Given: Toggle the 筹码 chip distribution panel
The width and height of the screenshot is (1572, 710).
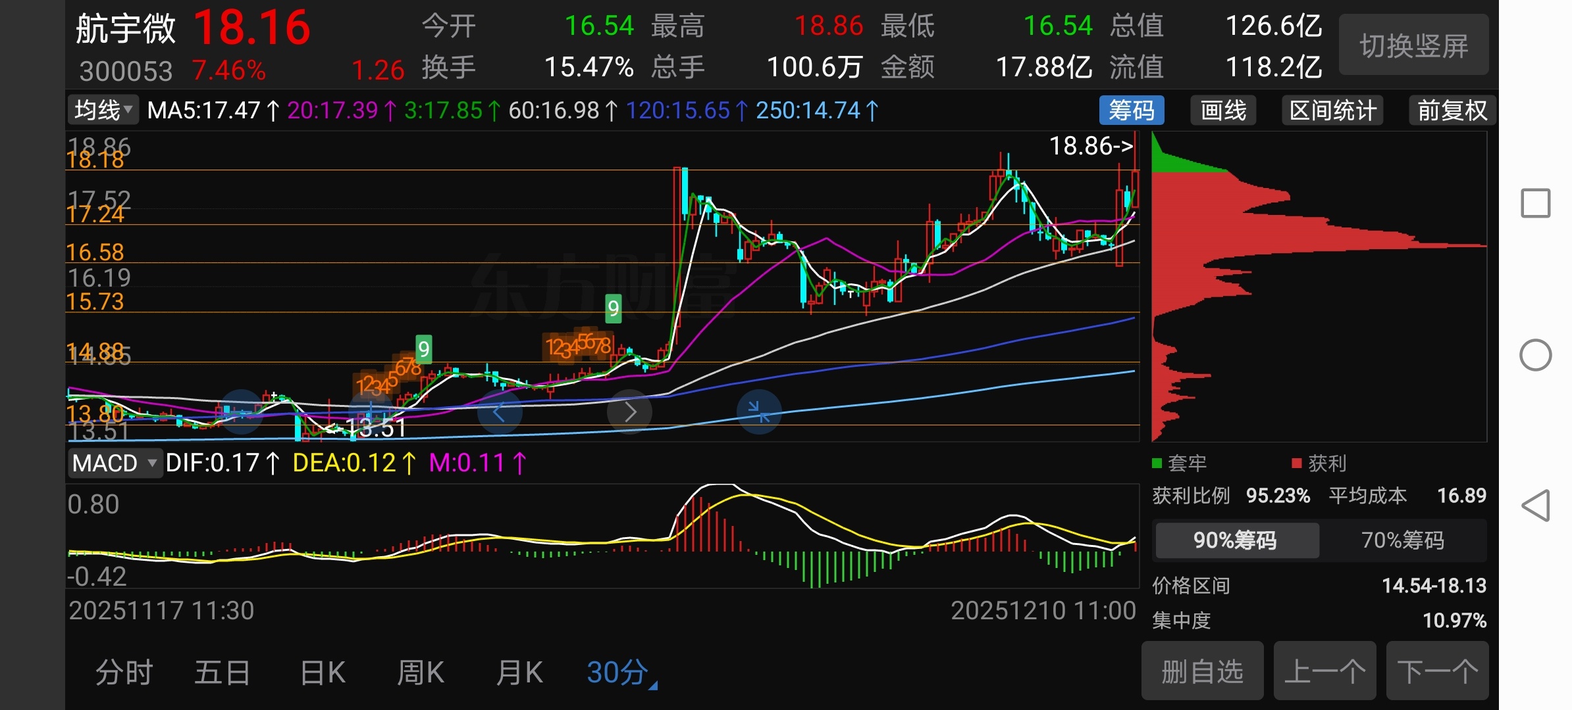Looking at the screenshot, I should (x=1131, y=110).
